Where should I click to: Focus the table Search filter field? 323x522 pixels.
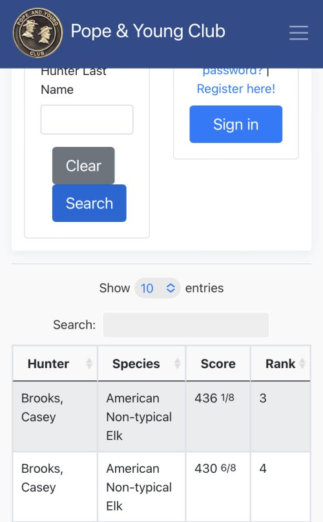pos(186,325)
